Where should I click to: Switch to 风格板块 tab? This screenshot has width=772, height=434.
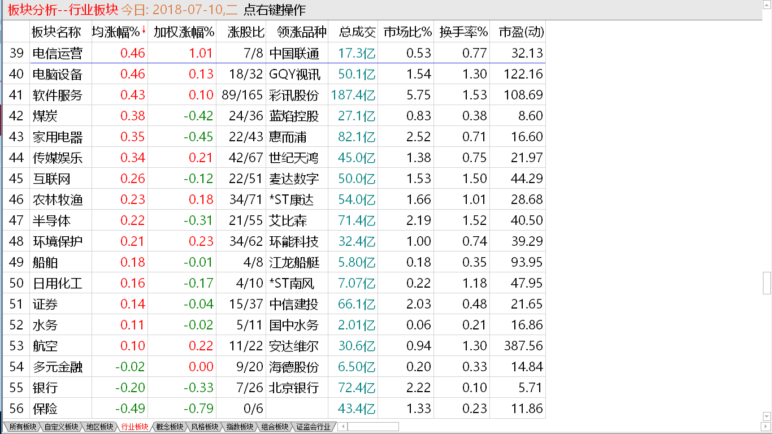(x=205, y=427)
